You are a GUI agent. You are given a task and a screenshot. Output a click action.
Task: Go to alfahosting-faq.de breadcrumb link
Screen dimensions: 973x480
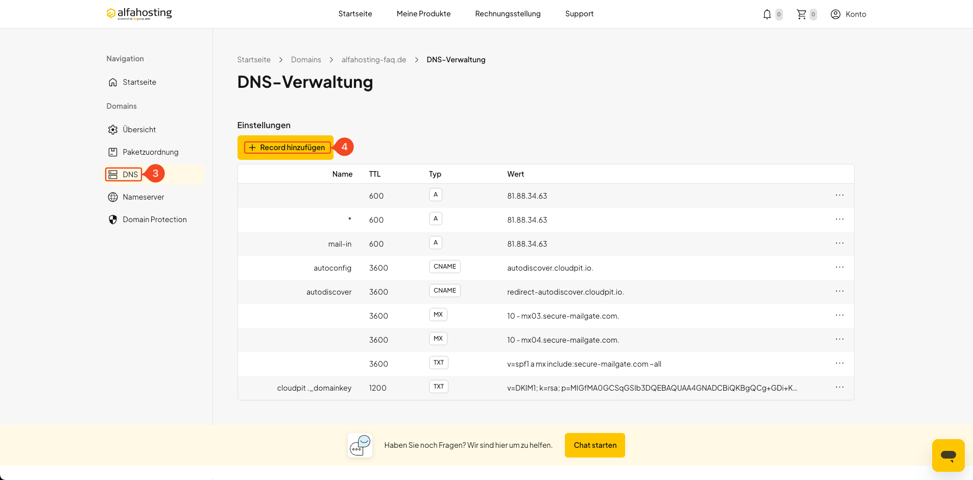tap(374, 60)
